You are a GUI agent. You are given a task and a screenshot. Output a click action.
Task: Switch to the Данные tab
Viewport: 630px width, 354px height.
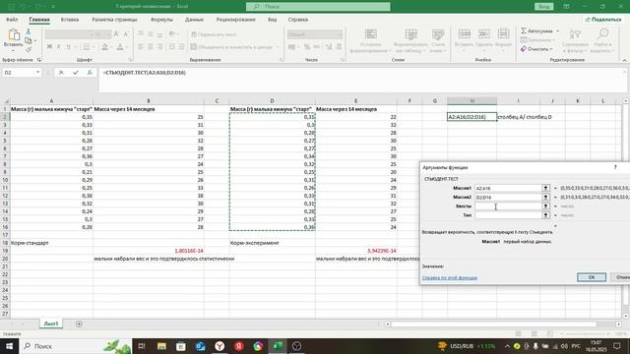click(x=194, y=20)
